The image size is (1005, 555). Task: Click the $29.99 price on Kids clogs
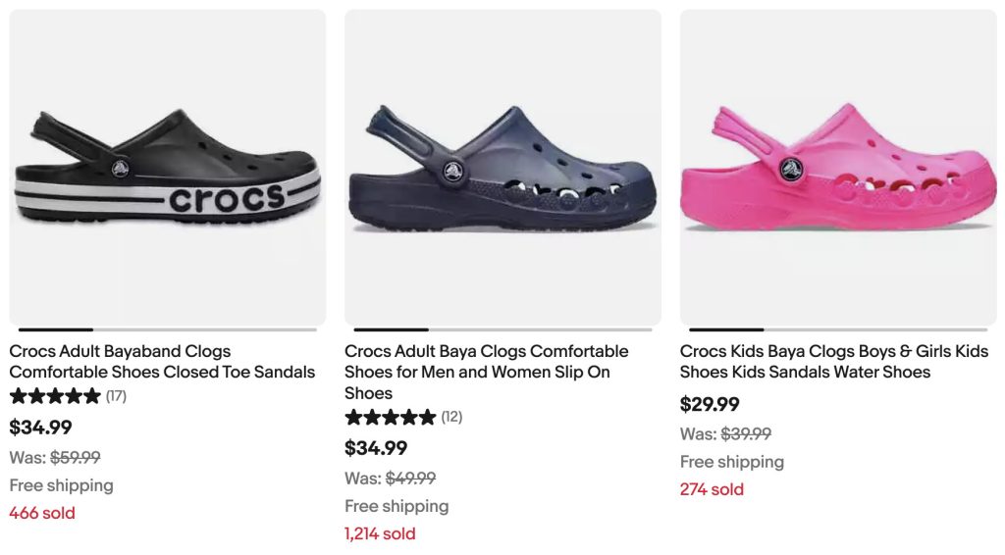pyautogui.click(x=710, y=404)
